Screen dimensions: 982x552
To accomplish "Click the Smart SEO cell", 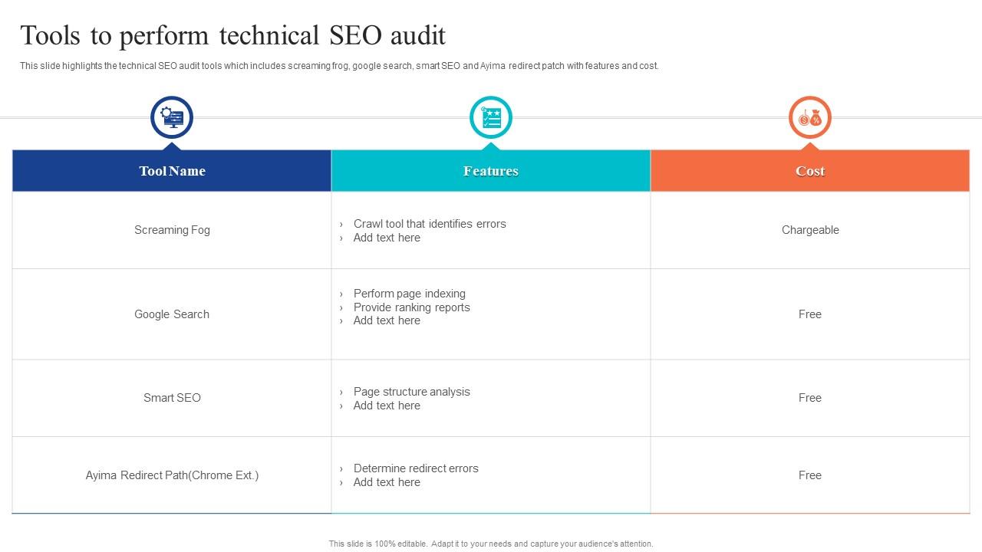I will coord(172,398).
